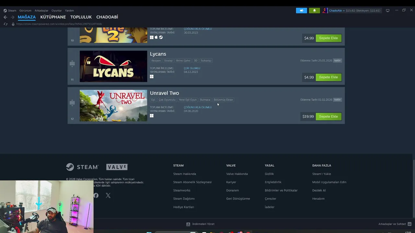This screenshot has width=415, height=233.
Task: Remove Lycans using kaldır button
Action: pos(338,61)
